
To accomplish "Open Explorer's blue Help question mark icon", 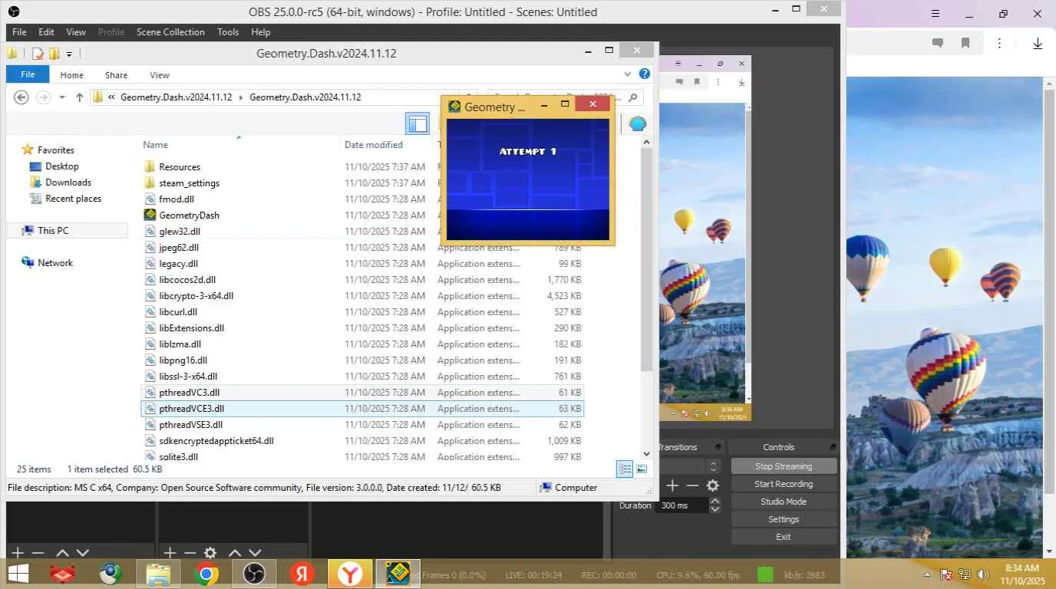I will point(645,74).
